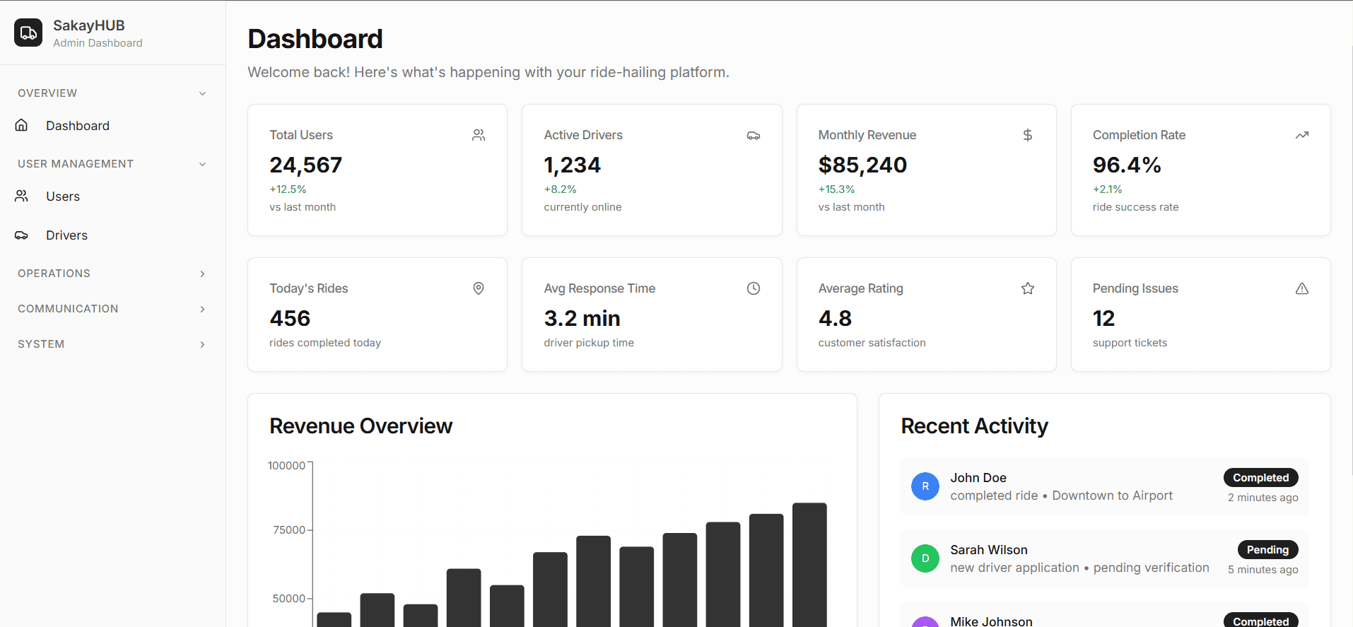Click the star icon on Average Rating card
This screenshot has height=627, width=1353.
[x=1028, y=288]
